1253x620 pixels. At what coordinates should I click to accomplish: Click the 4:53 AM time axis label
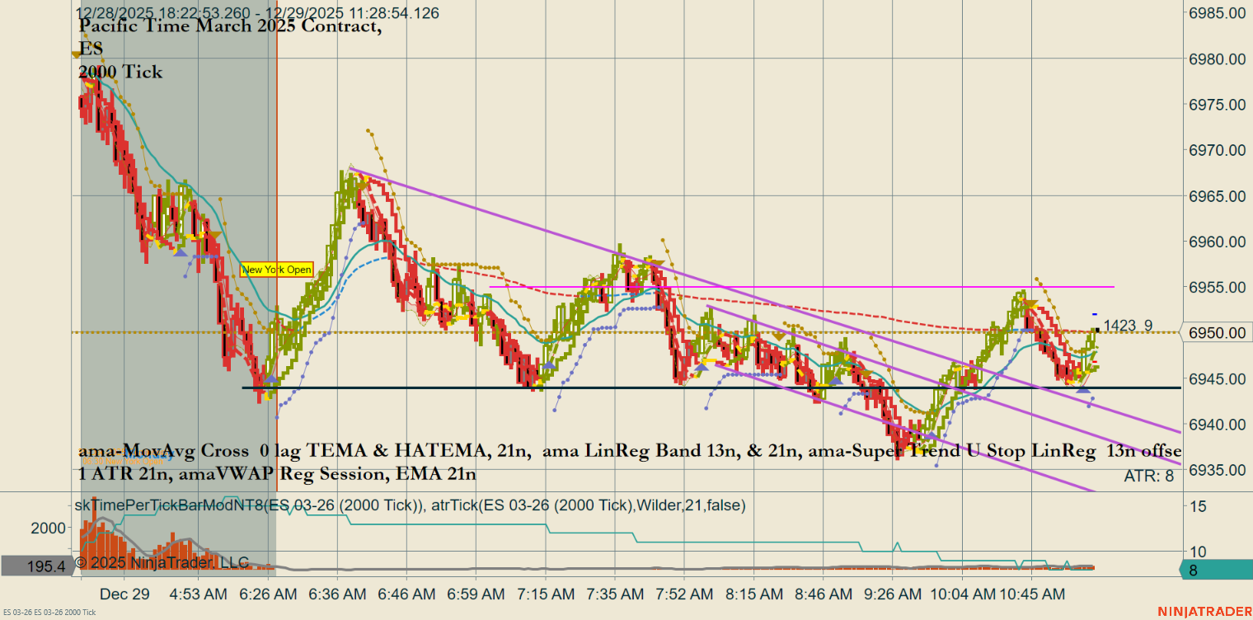click(198, 594)
